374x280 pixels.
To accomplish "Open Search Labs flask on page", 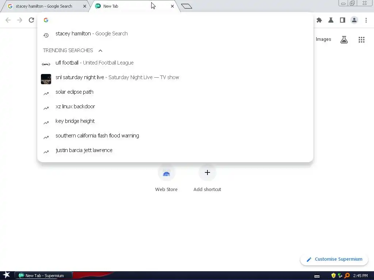I will click(344, 39).
